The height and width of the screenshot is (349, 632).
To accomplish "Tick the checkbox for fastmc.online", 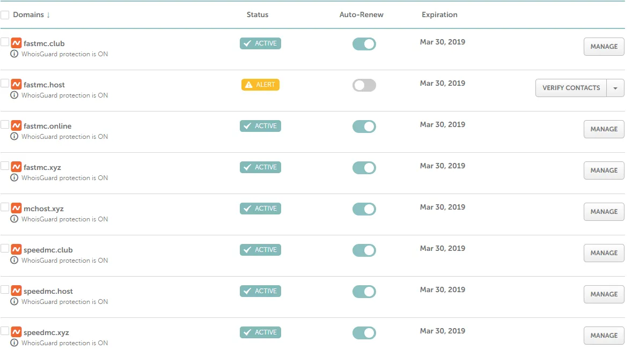I will pos(5,124).
